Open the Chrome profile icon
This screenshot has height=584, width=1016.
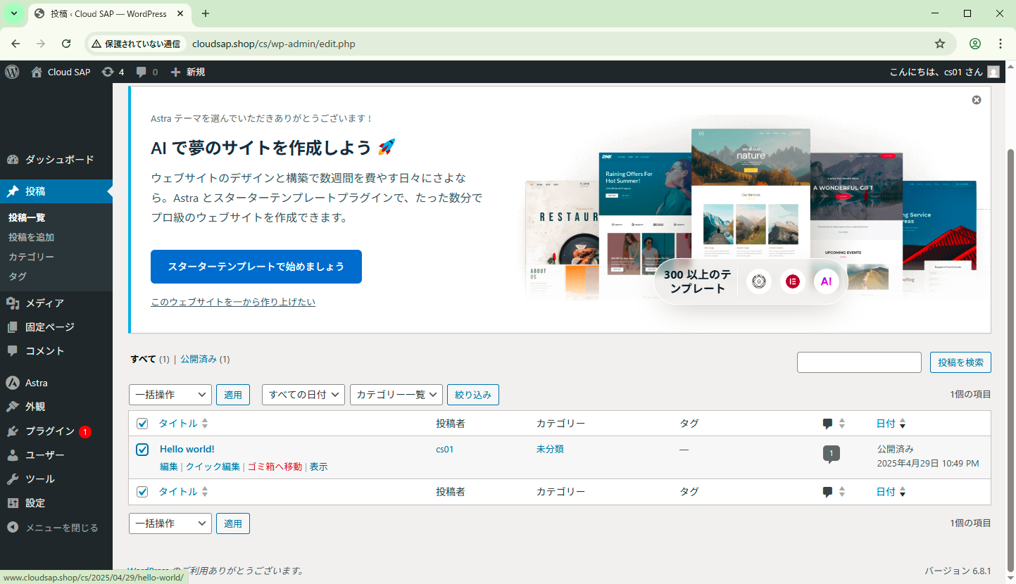(975, 44)
